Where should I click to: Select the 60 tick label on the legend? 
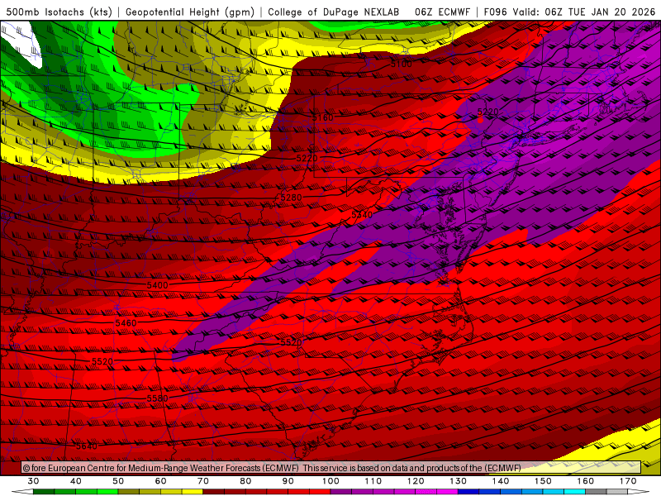point(160,481)
